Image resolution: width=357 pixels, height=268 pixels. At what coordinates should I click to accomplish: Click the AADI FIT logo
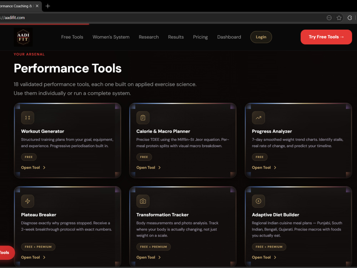[x=23, y=37]
